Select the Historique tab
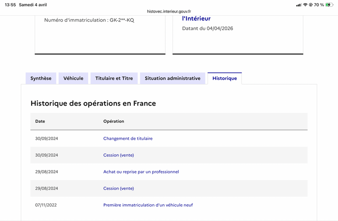This screenshot has height=221, width=338. tap(224, 78)
